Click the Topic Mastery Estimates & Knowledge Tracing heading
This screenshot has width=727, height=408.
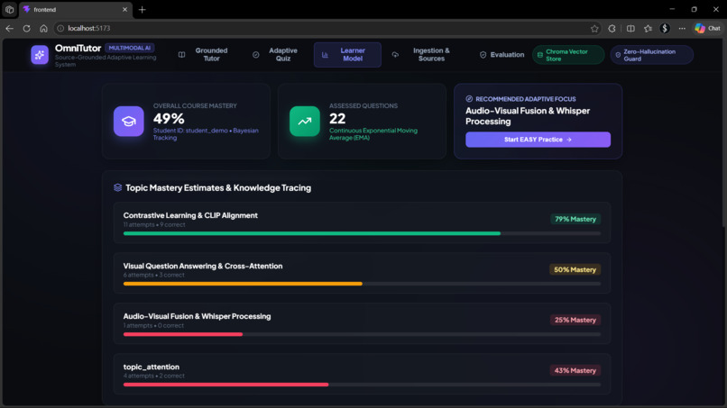point(218,187)
